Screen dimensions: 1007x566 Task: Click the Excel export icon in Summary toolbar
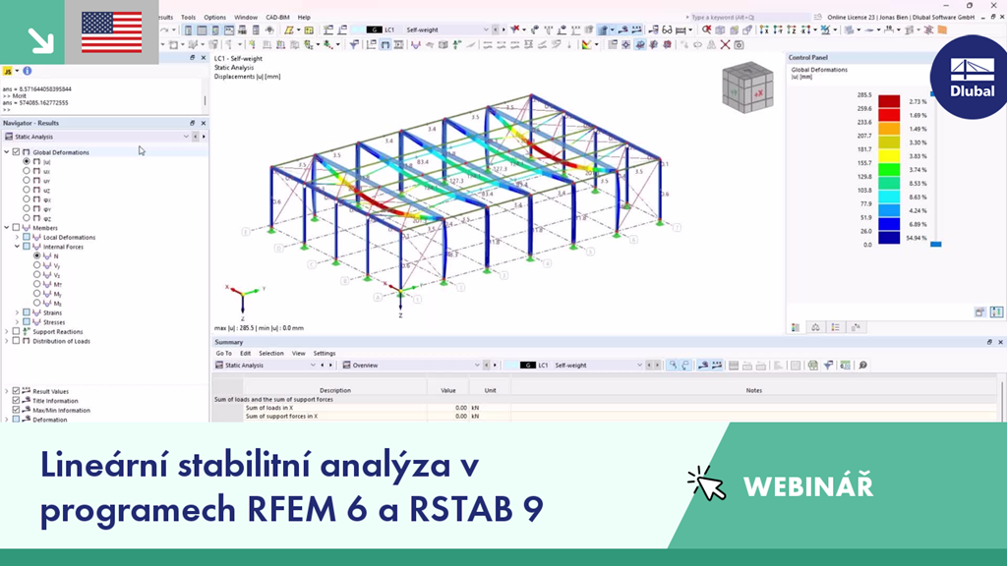812,366
